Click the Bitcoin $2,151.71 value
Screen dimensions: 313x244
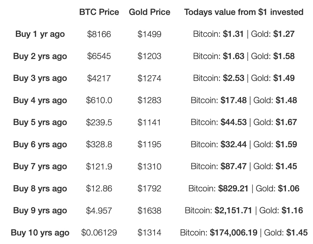[x=233, y=211]
